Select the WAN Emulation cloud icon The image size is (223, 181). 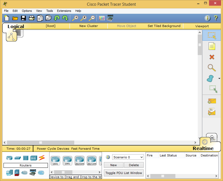coord(24,173)
